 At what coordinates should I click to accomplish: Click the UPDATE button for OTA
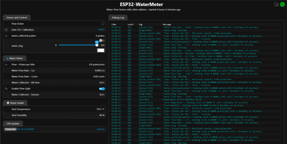101,129
